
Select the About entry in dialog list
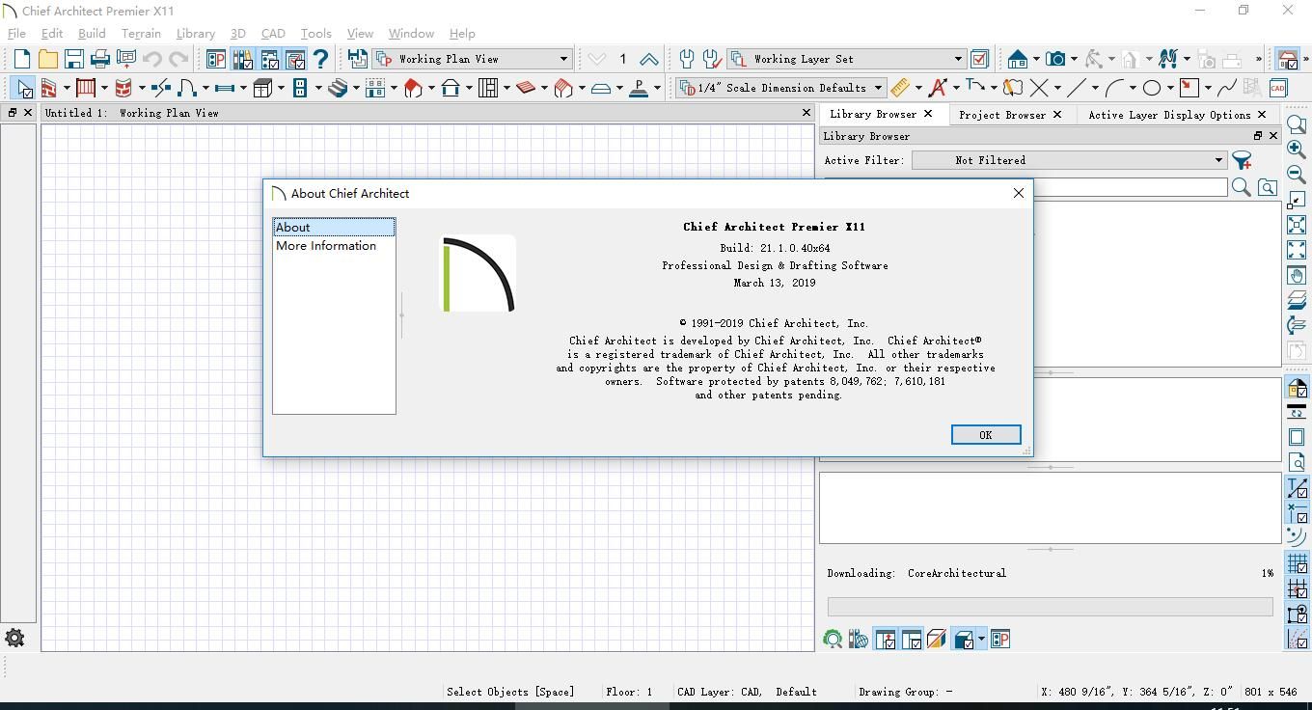pyautogui.click(x=334, y=228)
